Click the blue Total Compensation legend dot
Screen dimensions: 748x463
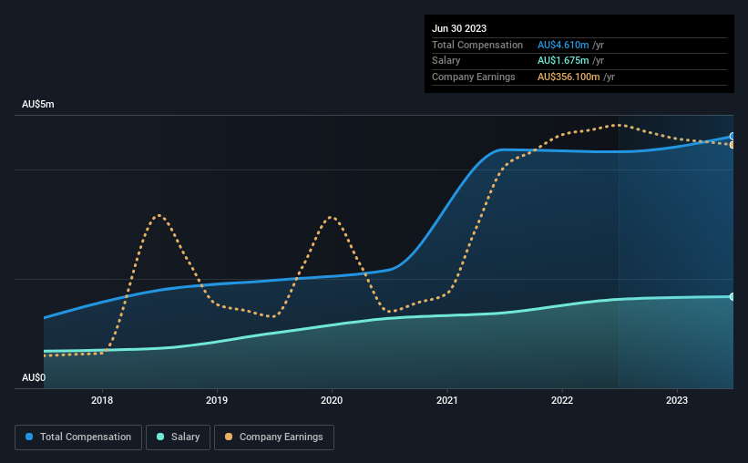[29, 437]
